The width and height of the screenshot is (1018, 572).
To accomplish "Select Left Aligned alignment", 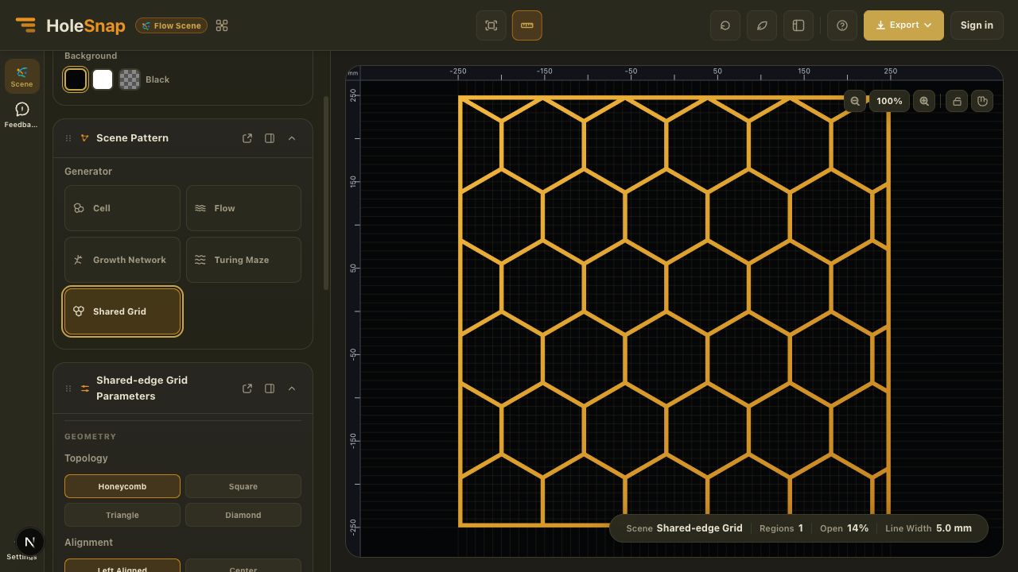I will [x=122, y=565].
